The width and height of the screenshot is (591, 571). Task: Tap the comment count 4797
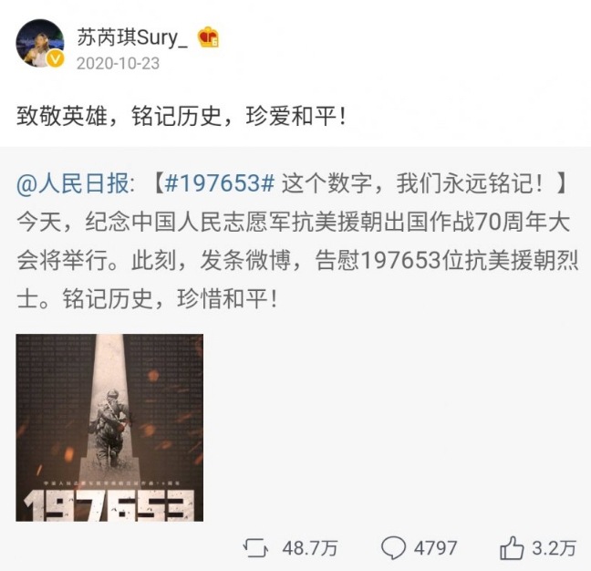coord(436,548)
